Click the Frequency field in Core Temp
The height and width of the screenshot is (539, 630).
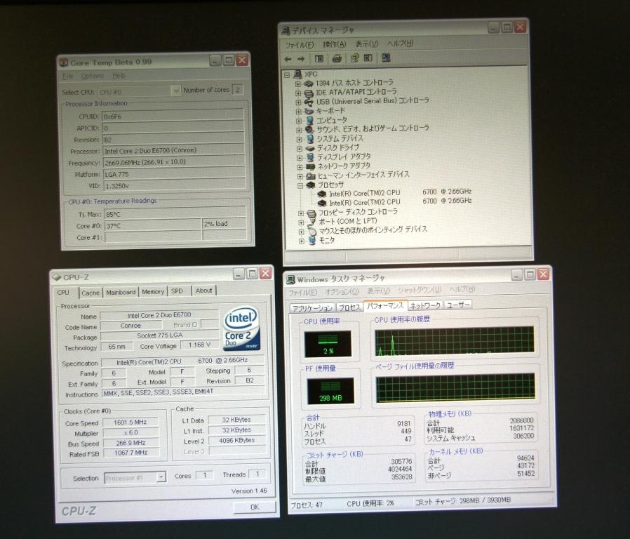[x=173, y=162]
